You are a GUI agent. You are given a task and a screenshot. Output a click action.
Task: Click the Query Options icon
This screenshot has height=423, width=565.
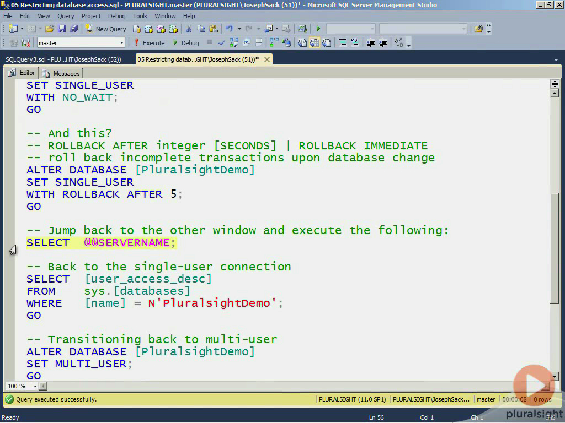tap(247, 43)
